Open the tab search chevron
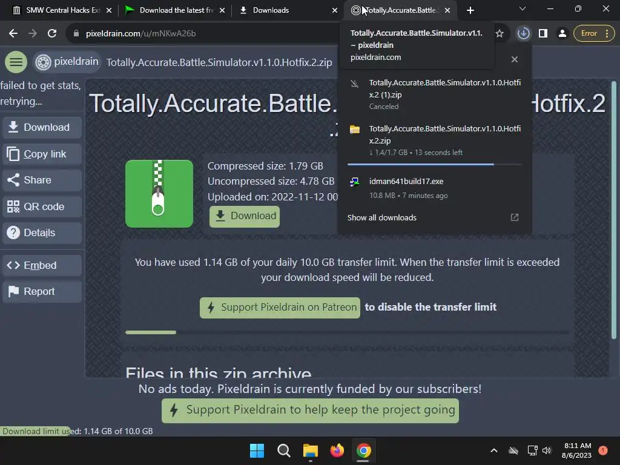Image resolution: width=620 pixels, height=465 pixels. click(523, 8)
